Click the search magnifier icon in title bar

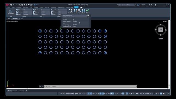click(x=136, y=5)
